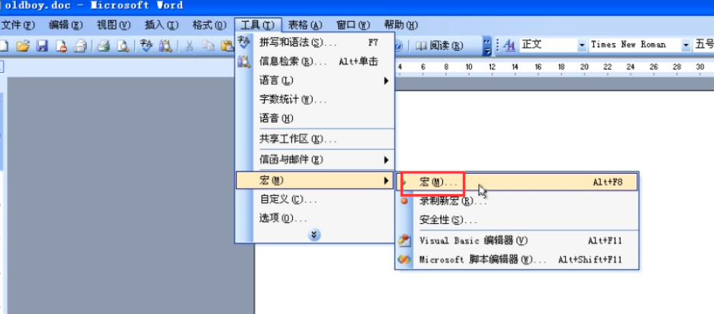Select the 语音(H) menu entry
Screen dimensions: 714x314
click(x=315, y=118)
